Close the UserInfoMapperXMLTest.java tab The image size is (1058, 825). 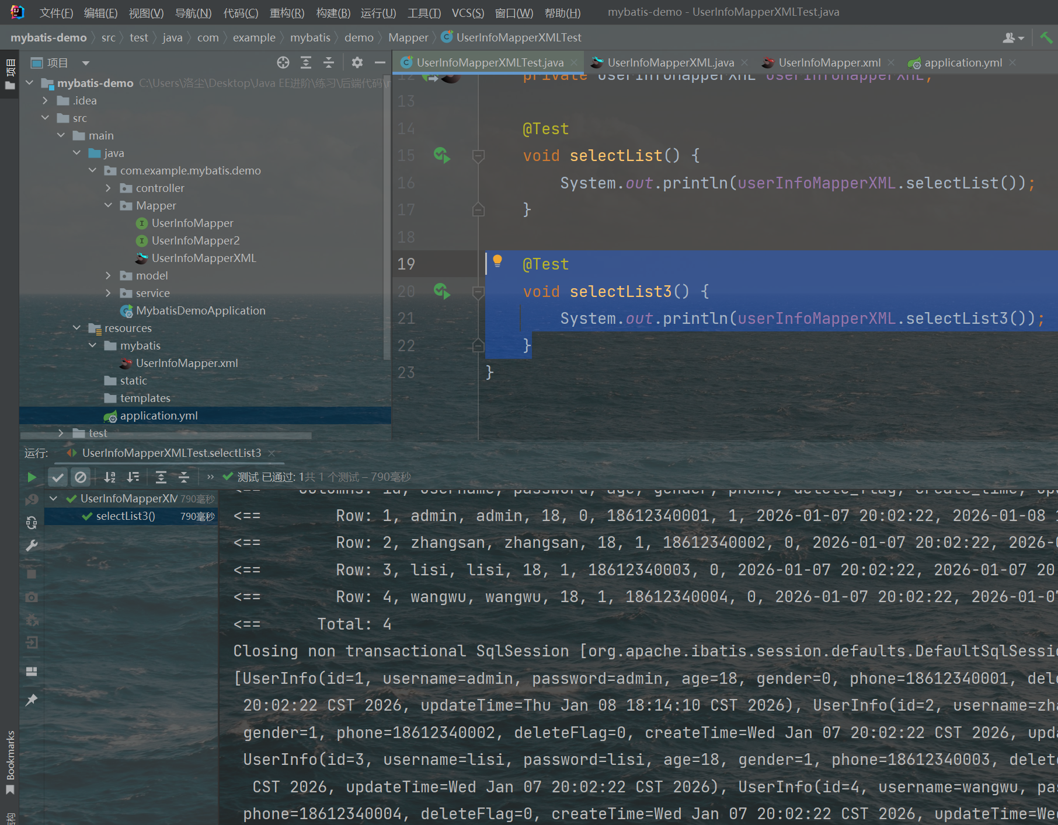click(x=574, y=62)
